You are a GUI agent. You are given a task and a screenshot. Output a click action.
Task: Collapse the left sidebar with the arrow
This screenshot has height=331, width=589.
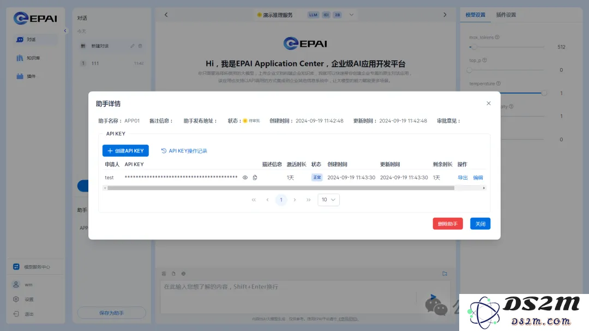tap(65, 30)
